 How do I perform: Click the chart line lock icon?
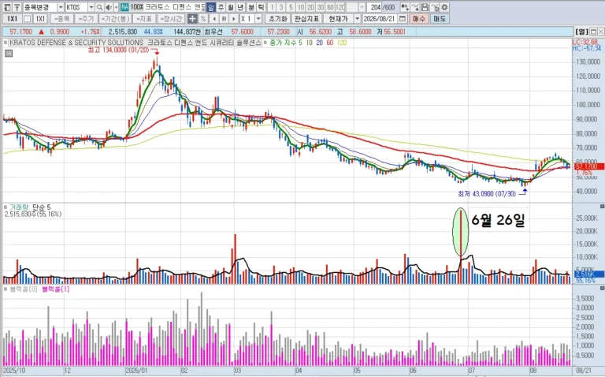pyautogui.click(x=435, y=7)
